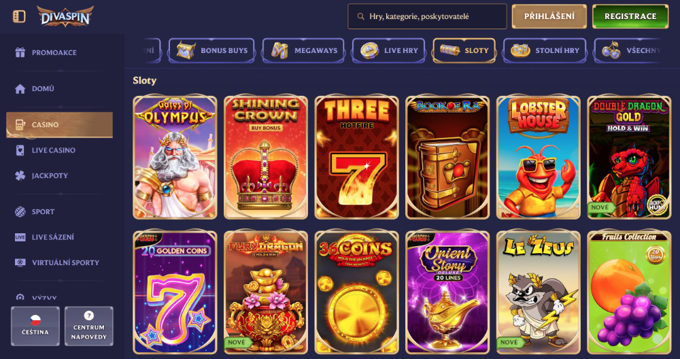The height and width of the screenshot is (359, 680).
Task: Click the green Registrace button
Action: click(630, 16)
